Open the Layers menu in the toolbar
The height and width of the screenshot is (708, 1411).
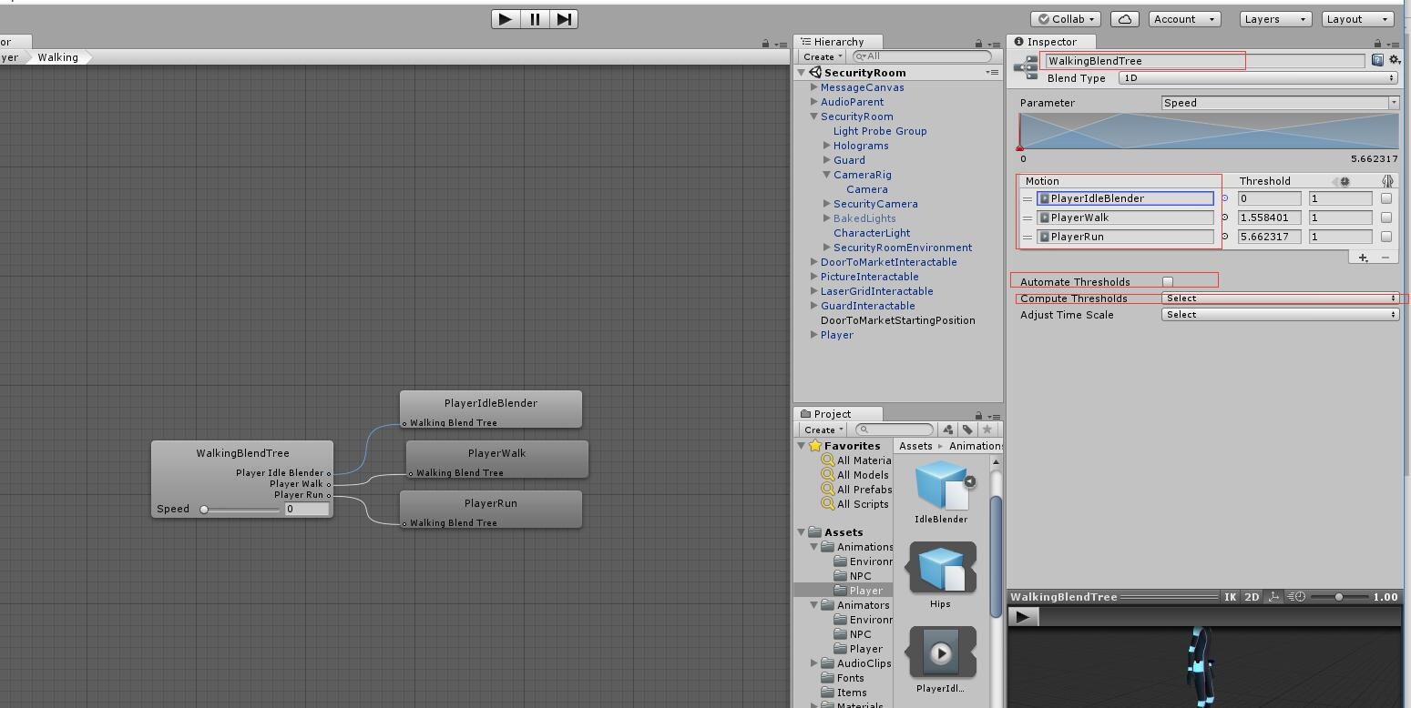coord(1274,19)
